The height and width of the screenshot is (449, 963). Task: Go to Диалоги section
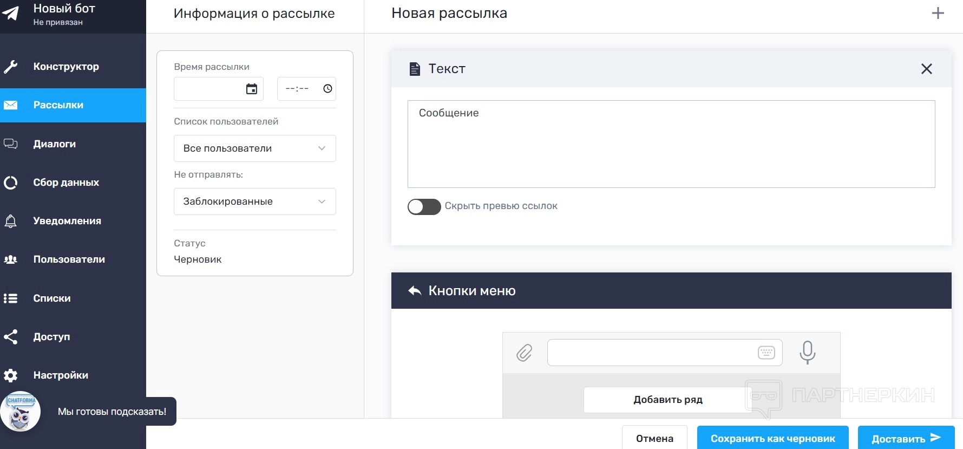55,144
